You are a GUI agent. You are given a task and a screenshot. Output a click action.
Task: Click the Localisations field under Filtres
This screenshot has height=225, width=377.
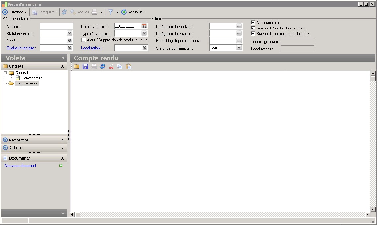coord(297,49)
